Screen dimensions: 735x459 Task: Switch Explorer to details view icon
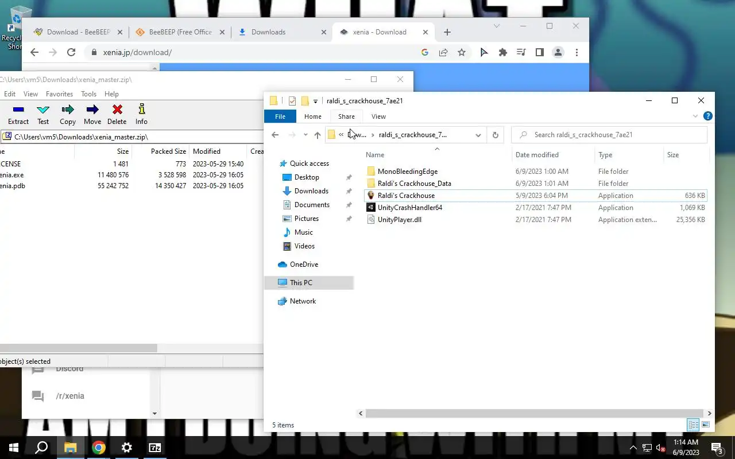click(693, 425)
